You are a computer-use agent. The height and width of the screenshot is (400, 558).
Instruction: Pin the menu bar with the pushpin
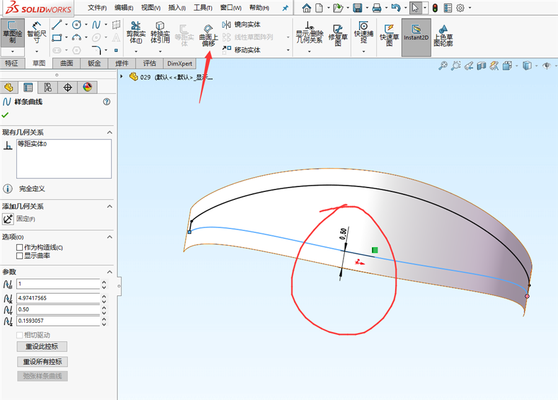(x=285, y=8)
